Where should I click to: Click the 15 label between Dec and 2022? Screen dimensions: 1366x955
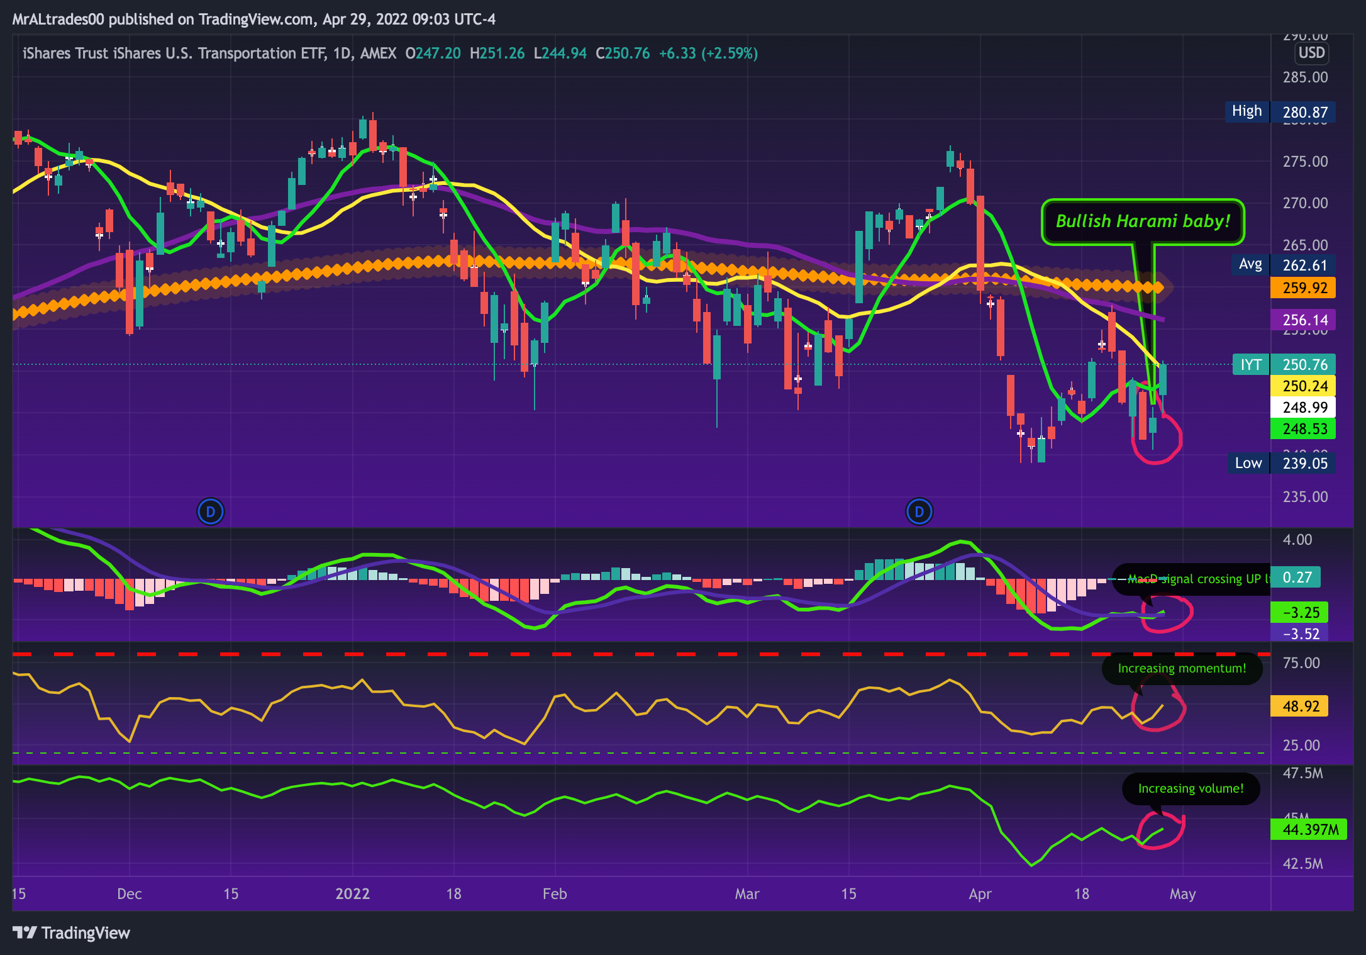231,894
